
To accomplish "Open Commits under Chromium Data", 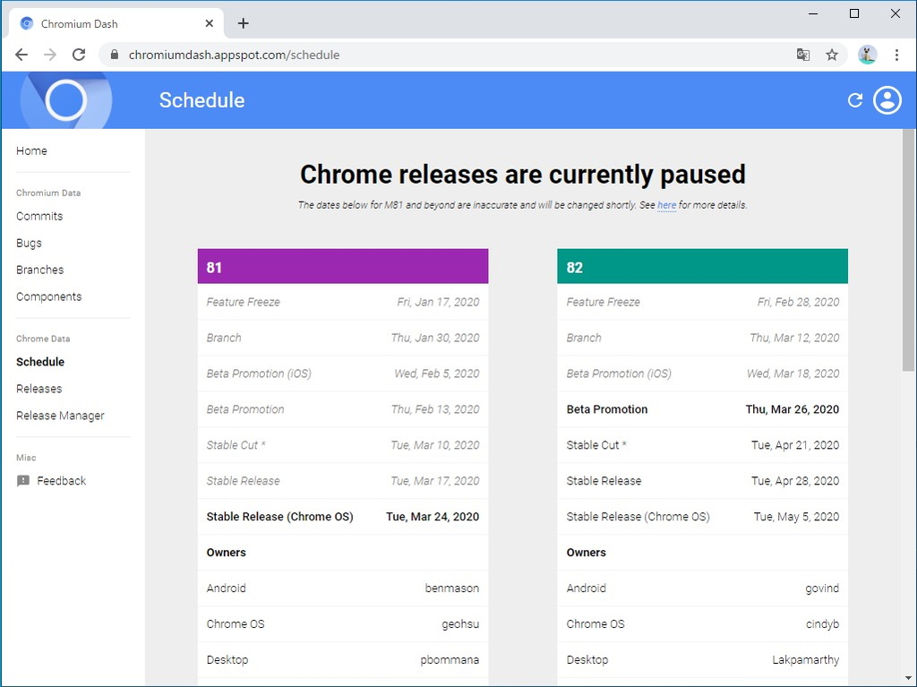I will [39, 216].
